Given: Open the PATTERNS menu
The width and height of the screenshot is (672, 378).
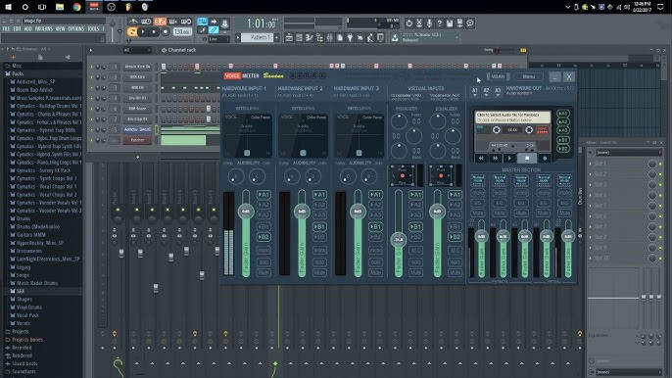Looking at the screenshot, I should point(44,28).
